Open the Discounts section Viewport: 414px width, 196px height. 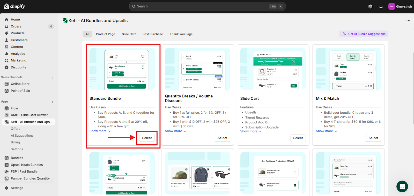18,67
